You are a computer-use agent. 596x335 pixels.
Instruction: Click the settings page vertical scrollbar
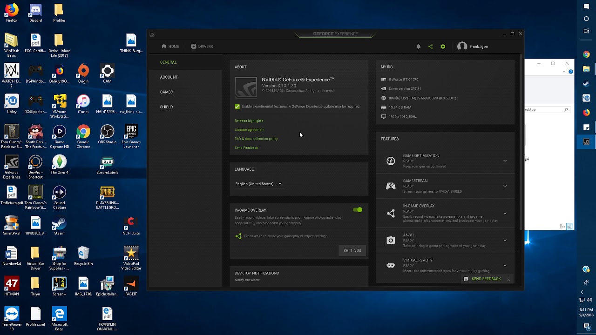[521, 142]
